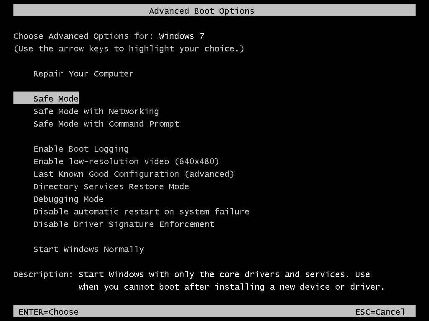Screen dimensions: 429x321
Task: Click the ESC=Cancel hint in footer
Action: 380,312
